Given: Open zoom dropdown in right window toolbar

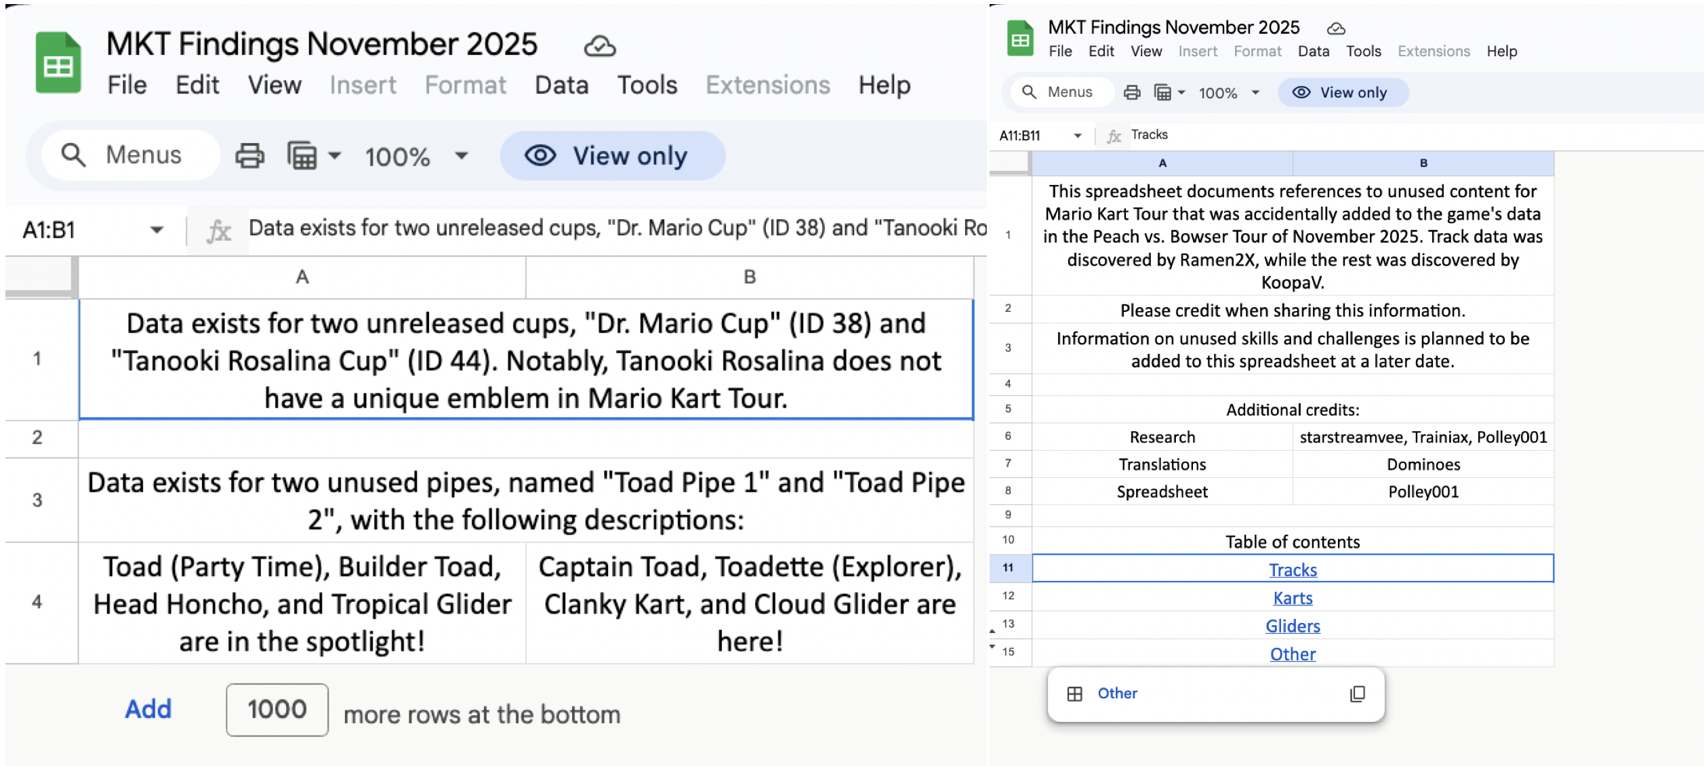Looking at the screenshot, I should point(1255,92).
